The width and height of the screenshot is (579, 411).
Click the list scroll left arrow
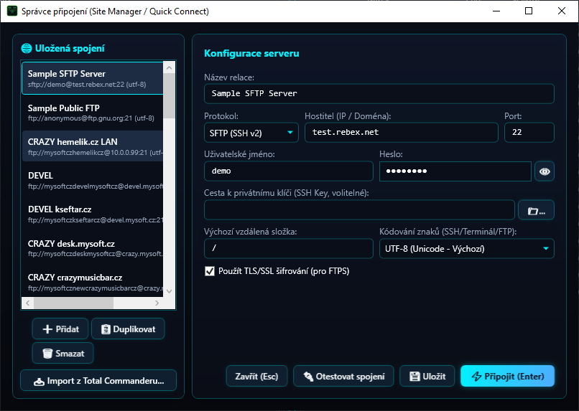(28, 303)
